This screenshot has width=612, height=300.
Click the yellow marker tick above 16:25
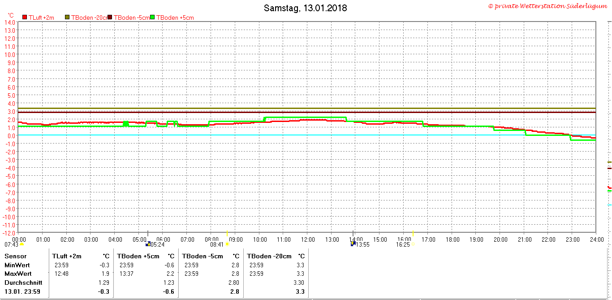point(413,234)
